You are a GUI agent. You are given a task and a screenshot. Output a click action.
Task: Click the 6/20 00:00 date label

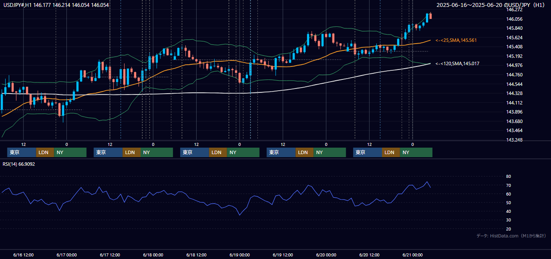pyautogui.click(x=326, y=255)
